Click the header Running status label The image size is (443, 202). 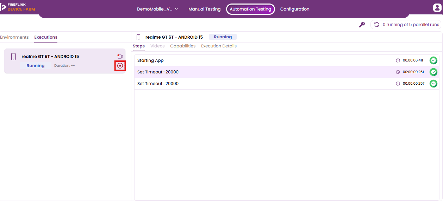pyautogui.click(x=223, y=37)
